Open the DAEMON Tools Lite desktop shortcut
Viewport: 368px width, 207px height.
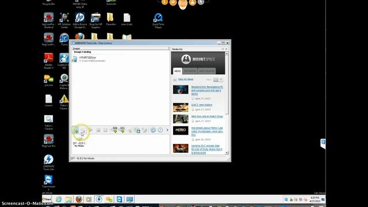pyautogui.click(x=48, y=162)
